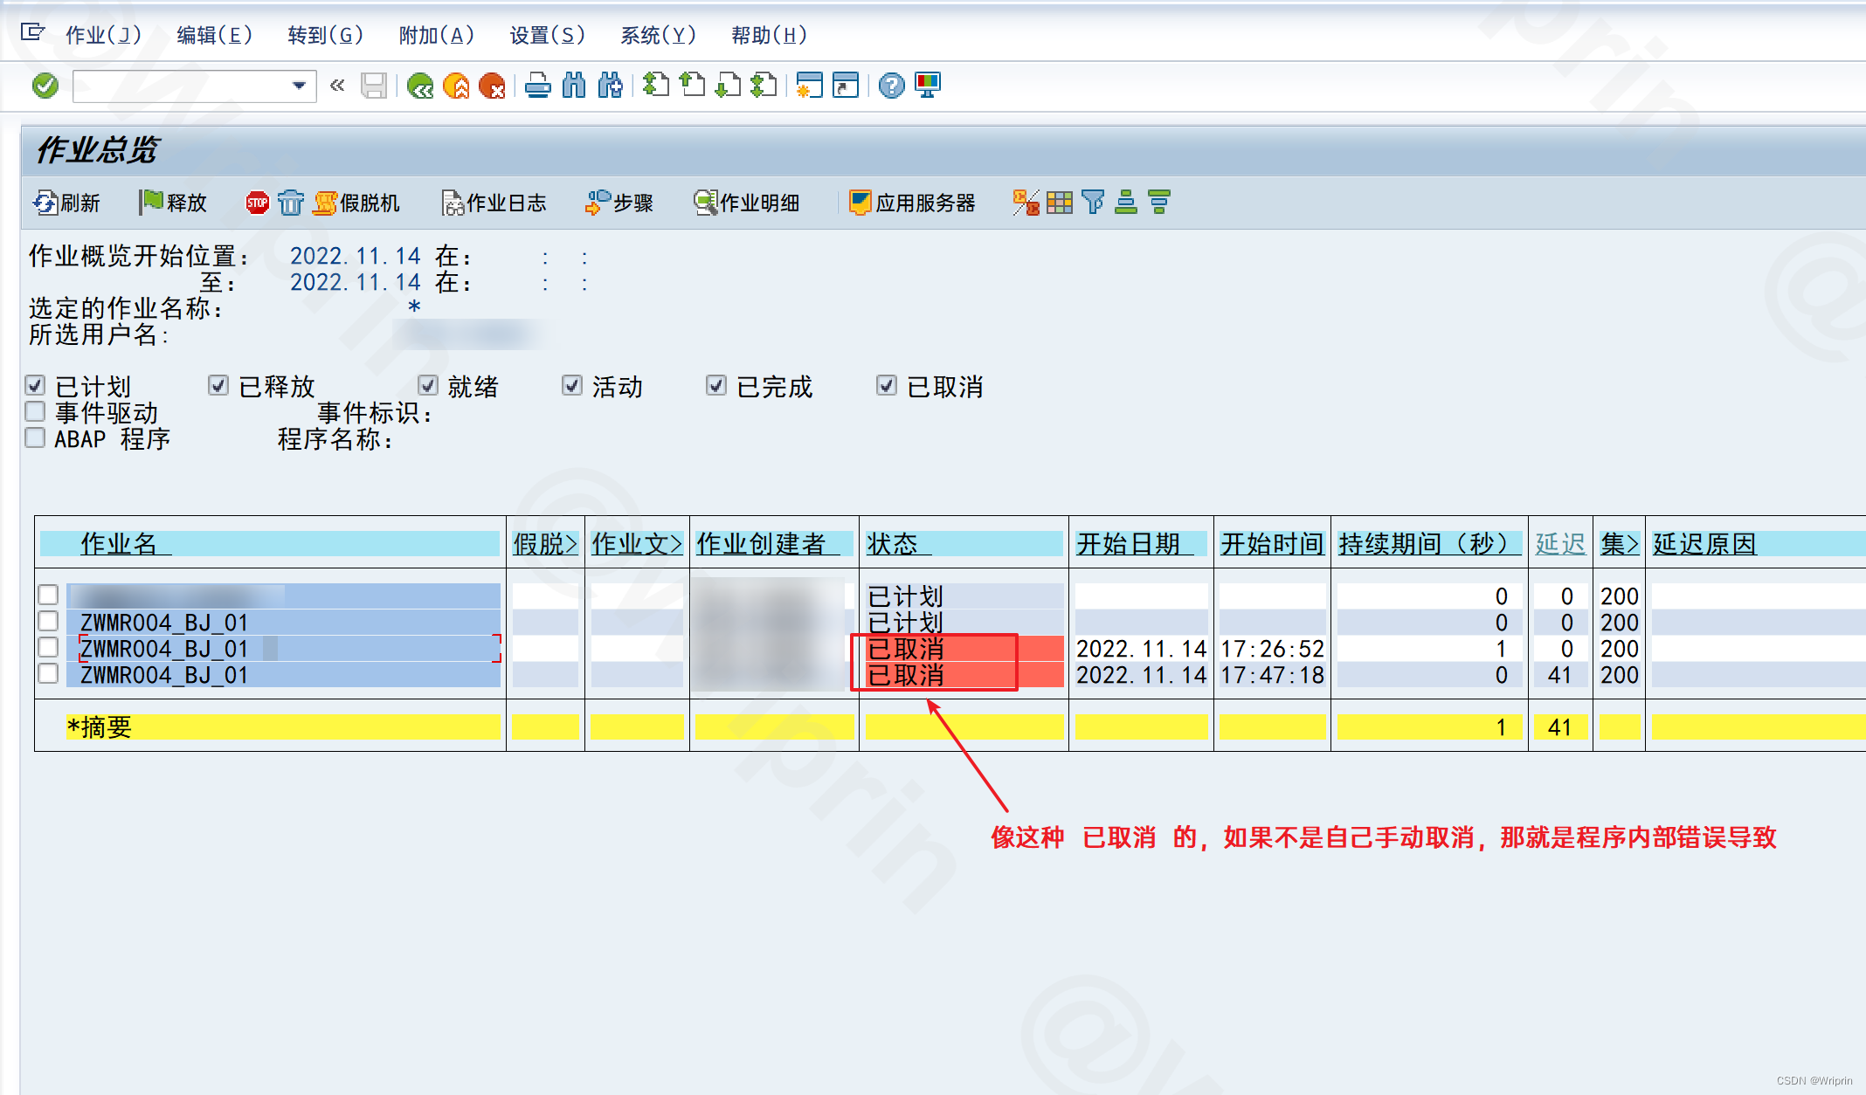Export the job list with the spreadsheet icon

click(x=1060, y=202)
